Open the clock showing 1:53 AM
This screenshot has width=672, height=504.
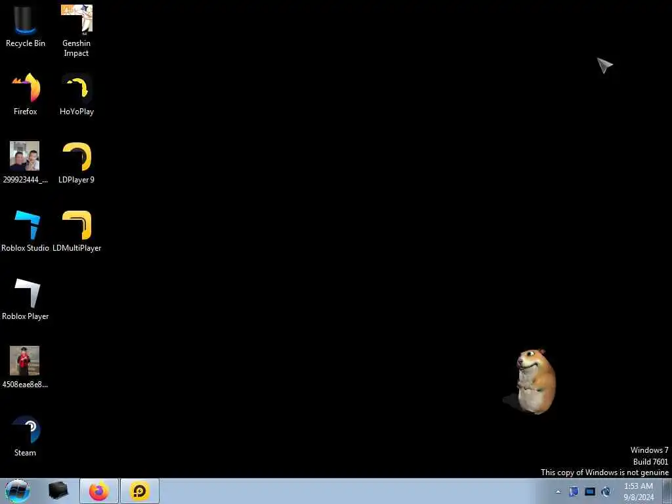coord(639,492)
